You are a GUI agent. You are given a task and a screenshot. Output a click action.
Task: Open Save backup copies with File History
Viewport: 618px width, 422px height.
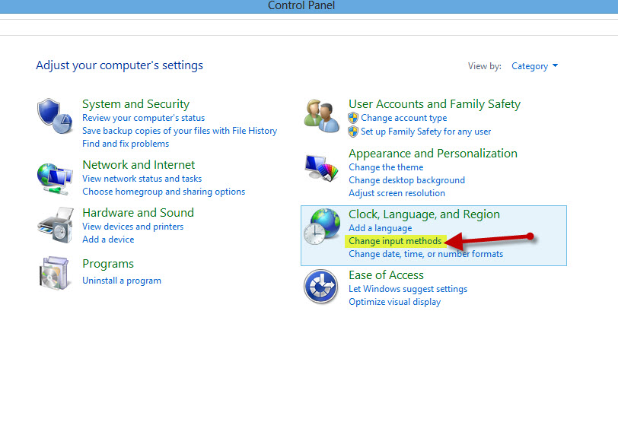tap(180, 131)
